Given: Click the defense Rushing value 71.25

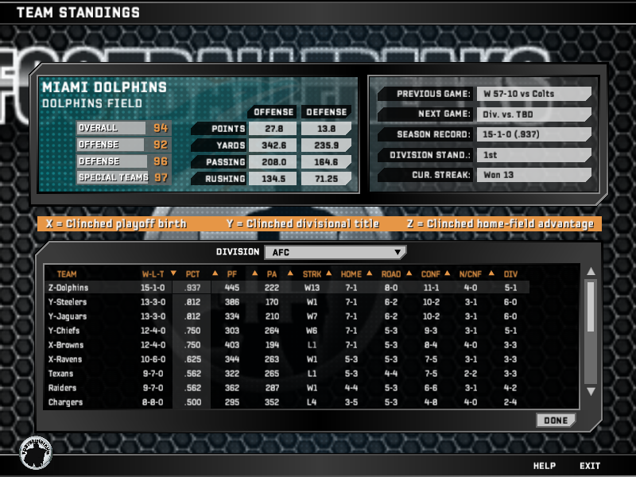Looking at the screenshot, I should coord(326,178).
